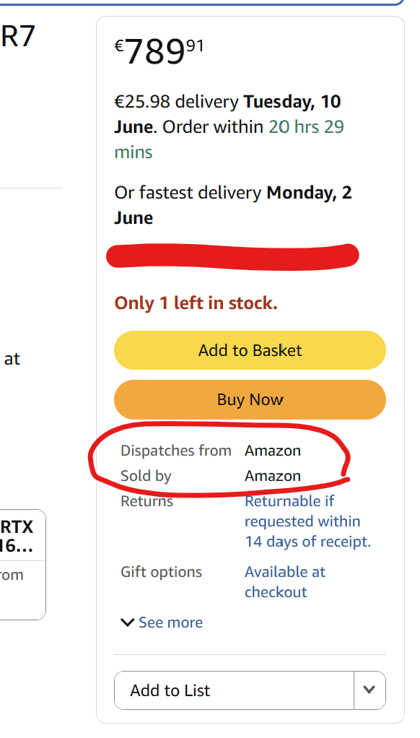Open the Returnable within 14 days link
Image resolution: width=420 pixels, height=738 pixels.
pyautogui.click(x=307, y=521)
